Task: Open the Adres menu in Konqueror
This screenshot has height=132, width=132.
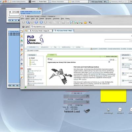Action: 22,19
